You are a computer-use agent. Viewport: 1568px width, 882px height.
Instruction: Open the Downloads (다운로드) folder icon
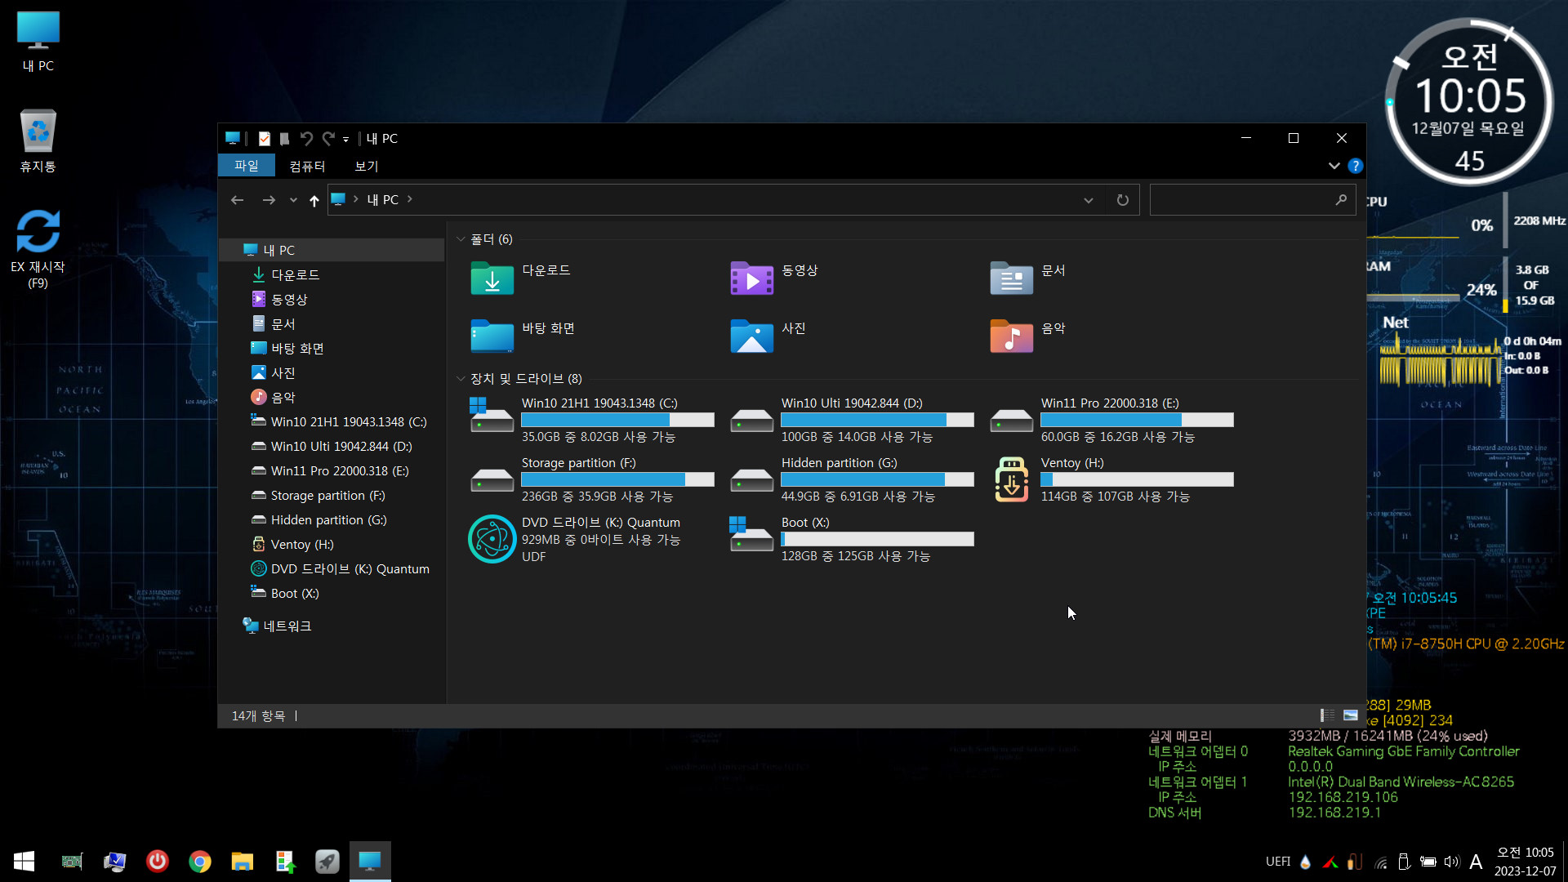[492, 278]
